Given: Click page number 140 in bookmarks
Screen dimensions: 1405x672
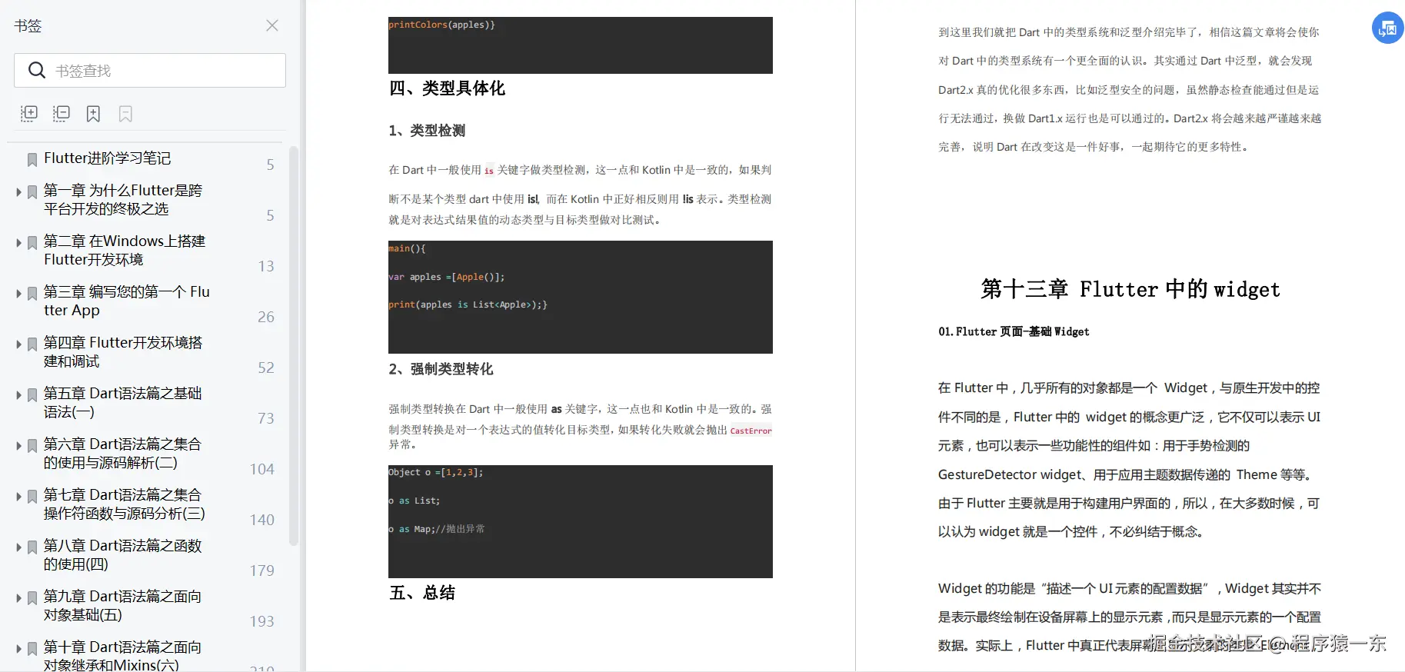Looking at the screenshot, I should 262,520.
